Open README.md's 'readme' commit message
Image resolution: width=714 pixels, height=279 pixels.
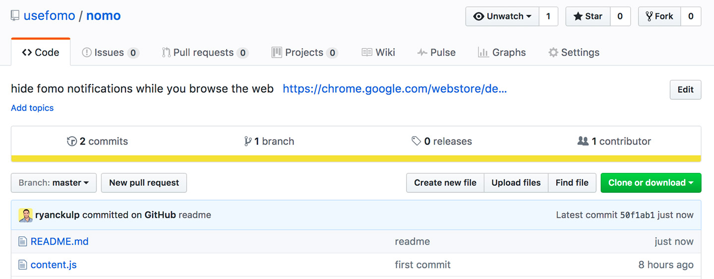pyautogui.click(x=412, y=242)
